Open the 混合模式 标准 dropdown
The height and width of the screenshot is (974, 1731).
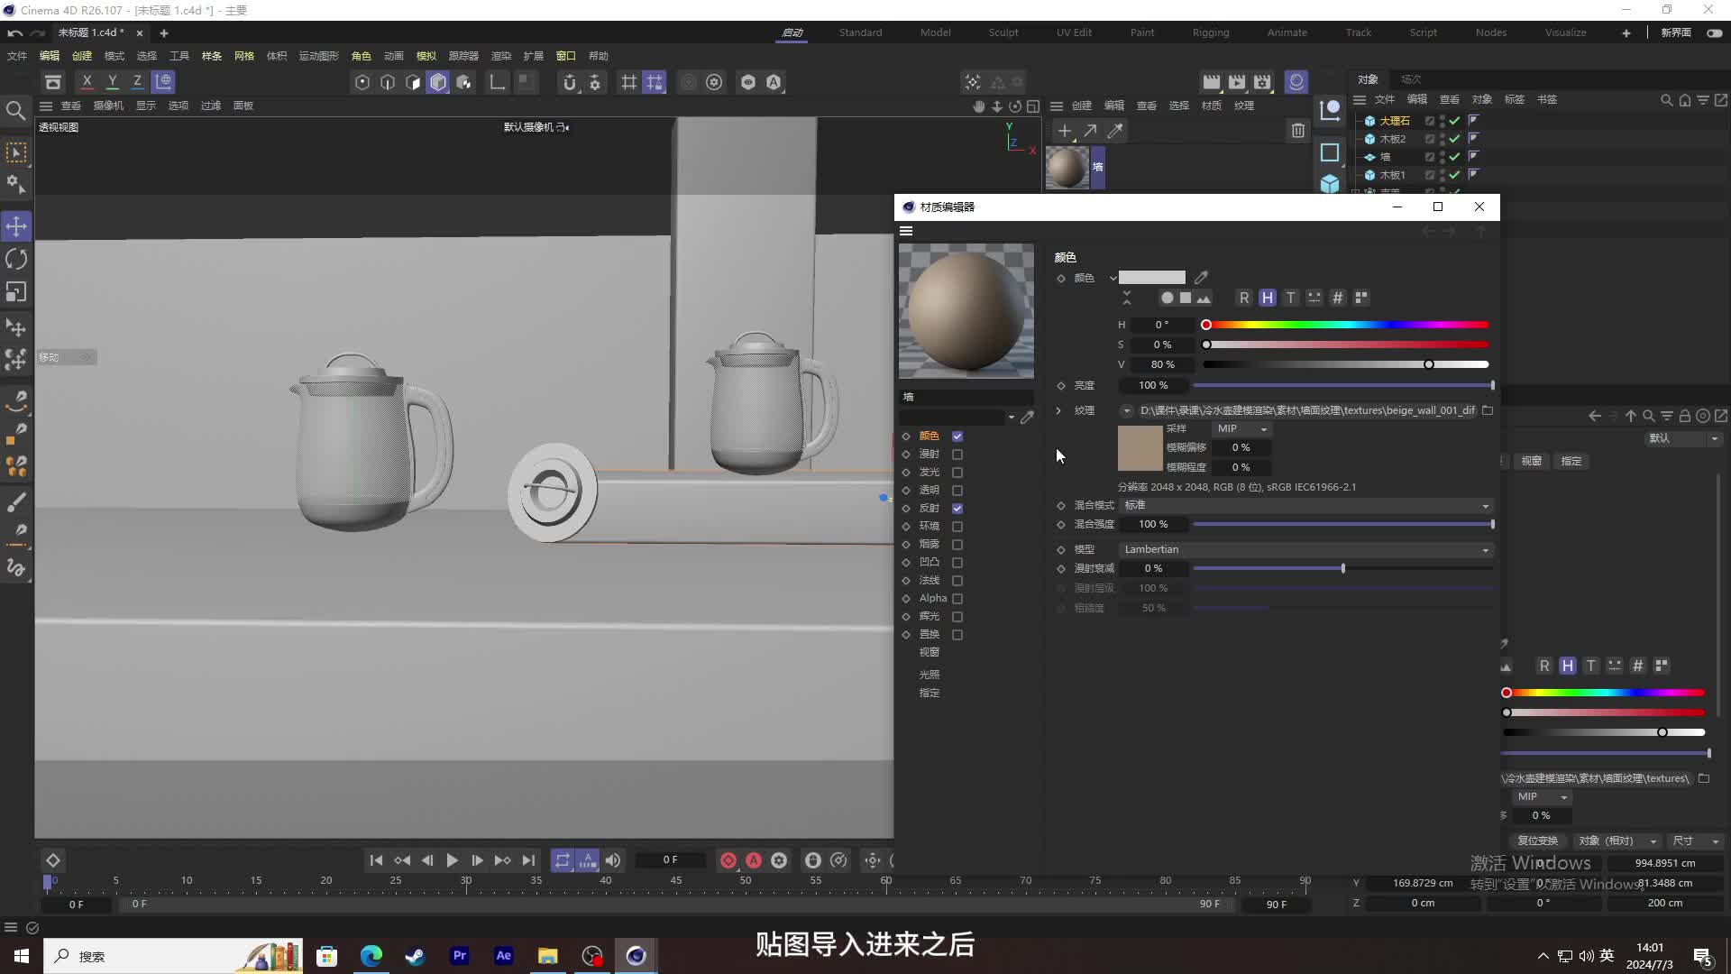[x=1306, y=505]
